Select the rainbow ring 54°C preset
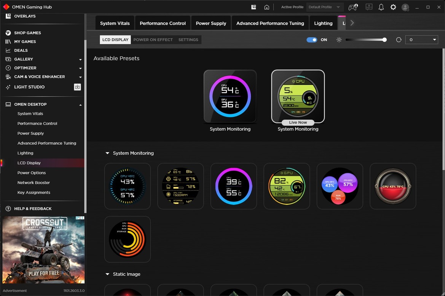This screenshot has width=445, height=296. 230,96
